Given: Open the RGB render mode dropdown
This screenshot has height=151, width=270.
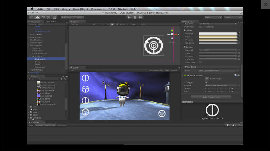Looking at the screenshot, I should [98, 25].
